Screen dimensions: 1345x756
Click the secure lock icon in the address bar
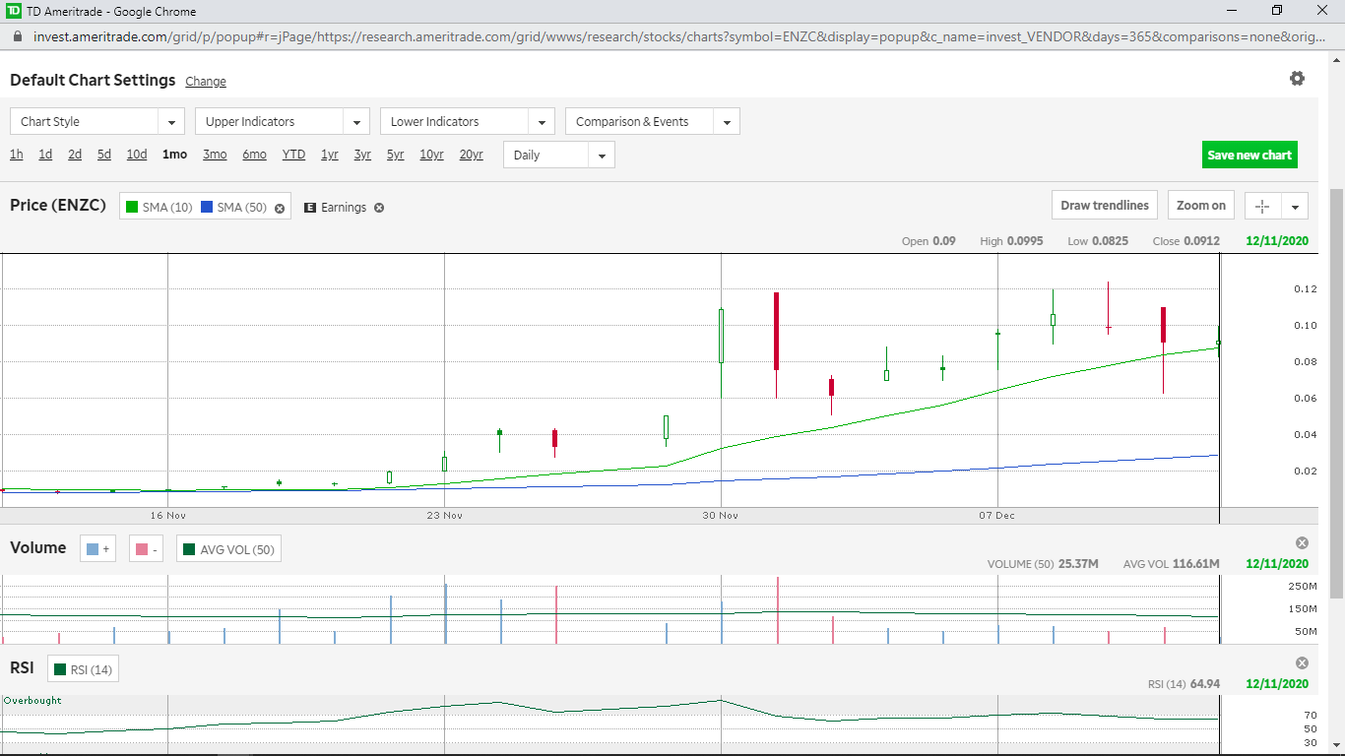point(17,36)
